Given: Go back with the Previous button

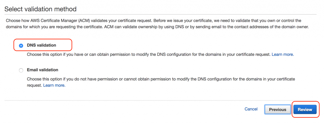Looking at the screenshot, I should coord(277,109).
